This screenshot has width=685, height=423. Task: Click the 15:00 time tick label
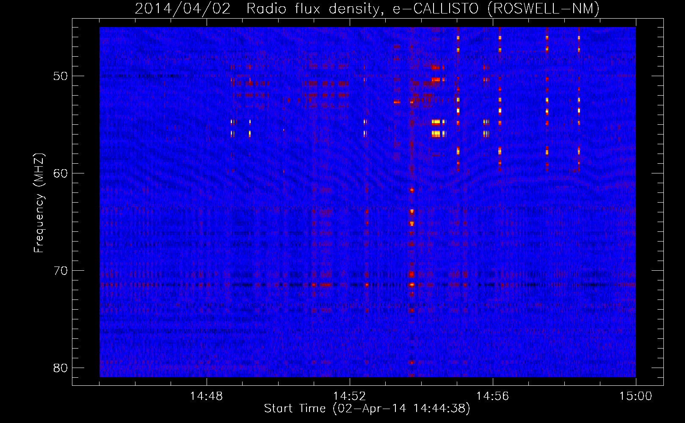636,396
